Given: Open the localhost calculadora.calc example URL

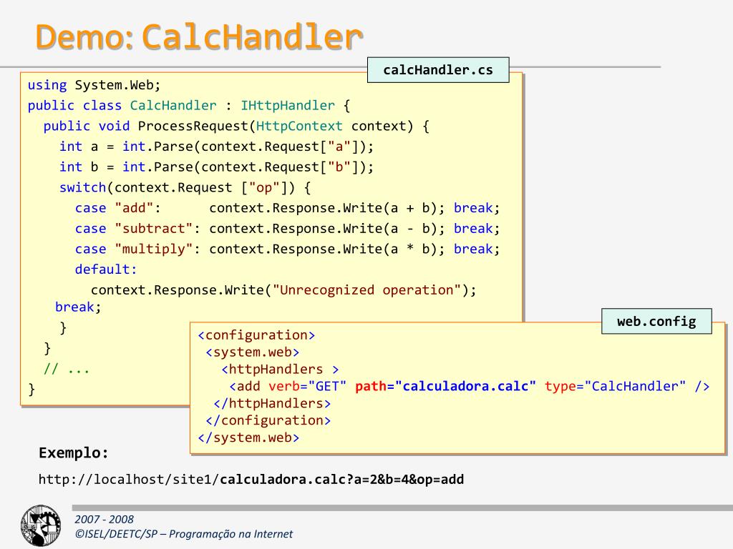Looking at the screenshot, I should (x=251, y=480).
